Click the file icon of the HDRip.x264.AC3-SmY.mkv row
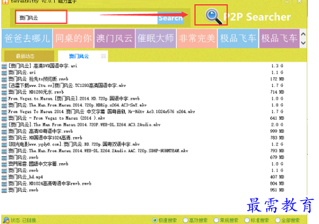 [4, 105]
